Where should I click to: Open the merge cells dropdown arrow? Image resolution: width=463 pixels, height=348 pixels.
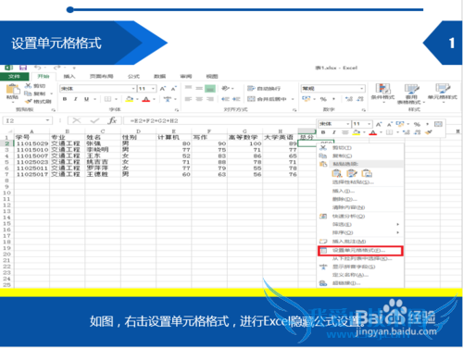pyautogui.click(x=293, y=99)
